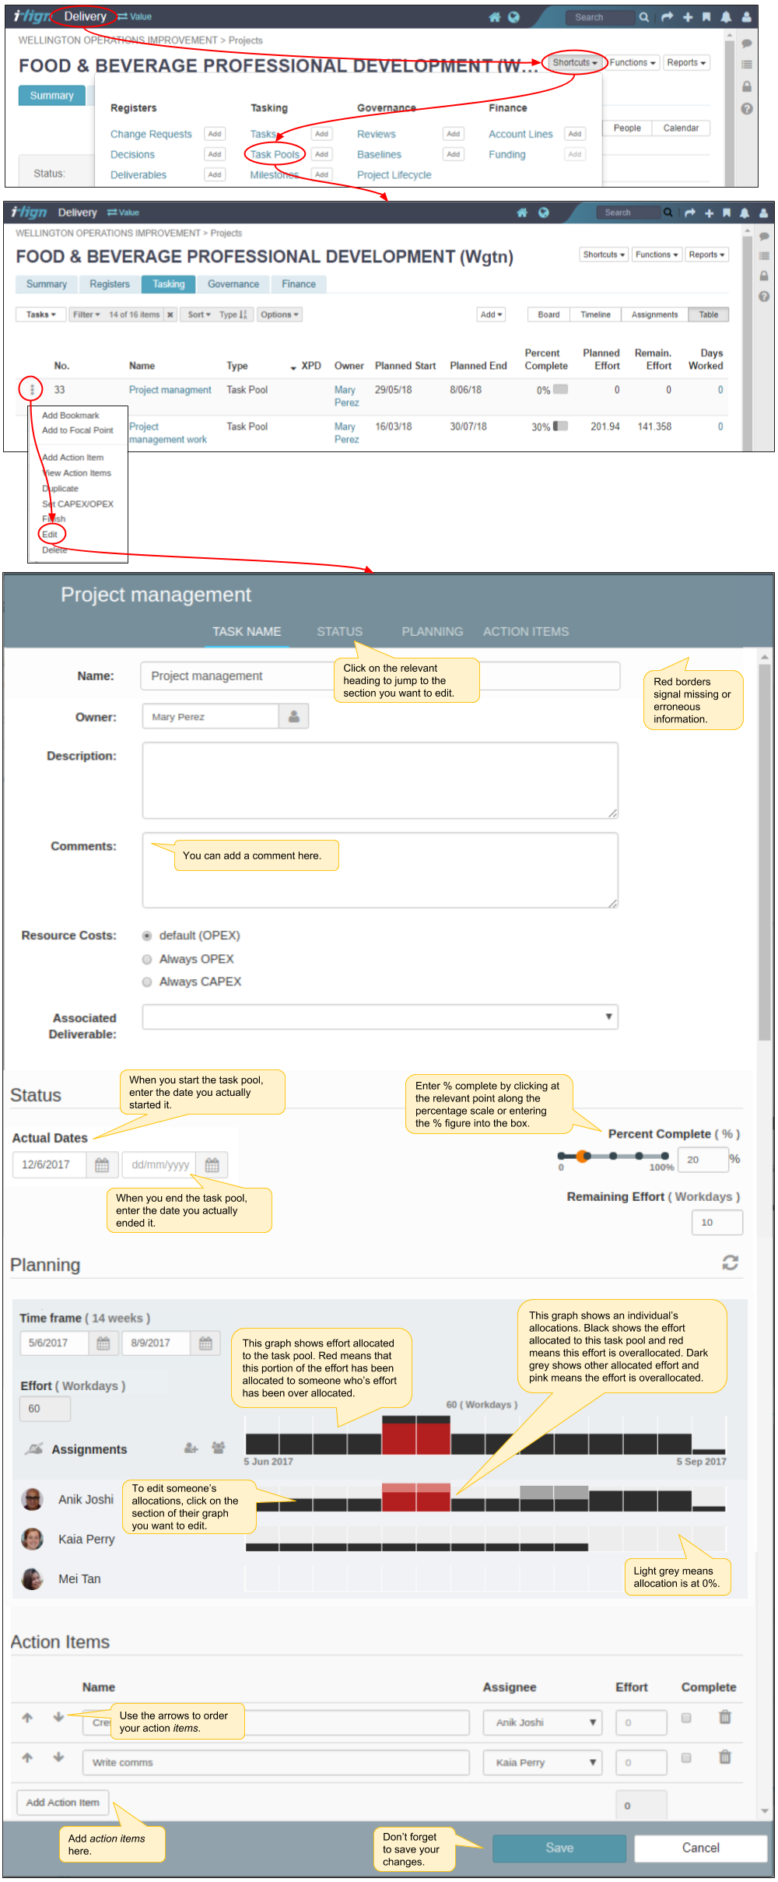Click share arrow icon in Tasking-tab window header

coord(690,212)
